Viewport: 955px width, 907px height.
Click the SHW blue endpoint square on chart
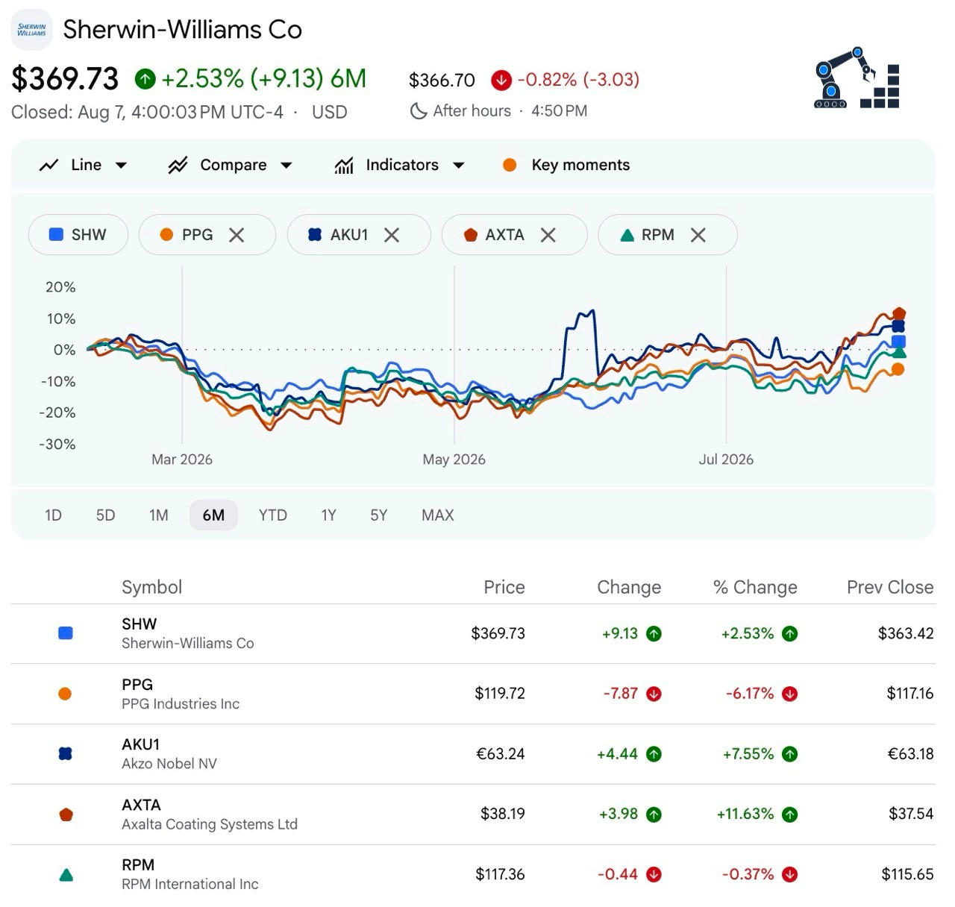tap(898, 342)
